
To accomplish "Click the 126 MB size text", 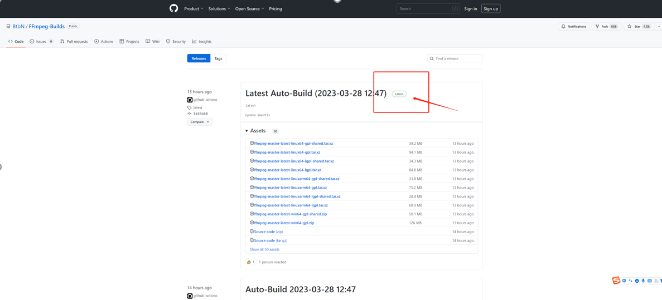I will coord(415,223).
